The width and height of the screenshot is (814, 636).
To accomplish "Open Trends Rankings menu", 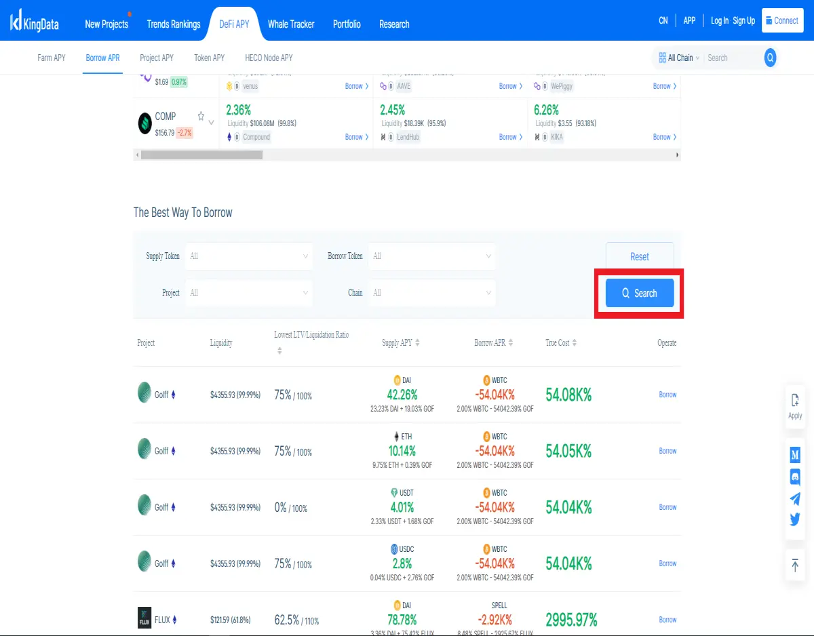I will point(174,24).
